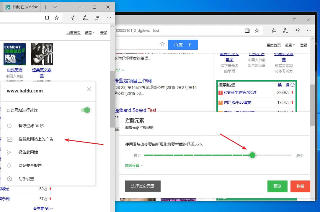Viewport: 320px width, 212px height.
Task: Open the 查看更多>> link
Action: click(x=43, y=208)
